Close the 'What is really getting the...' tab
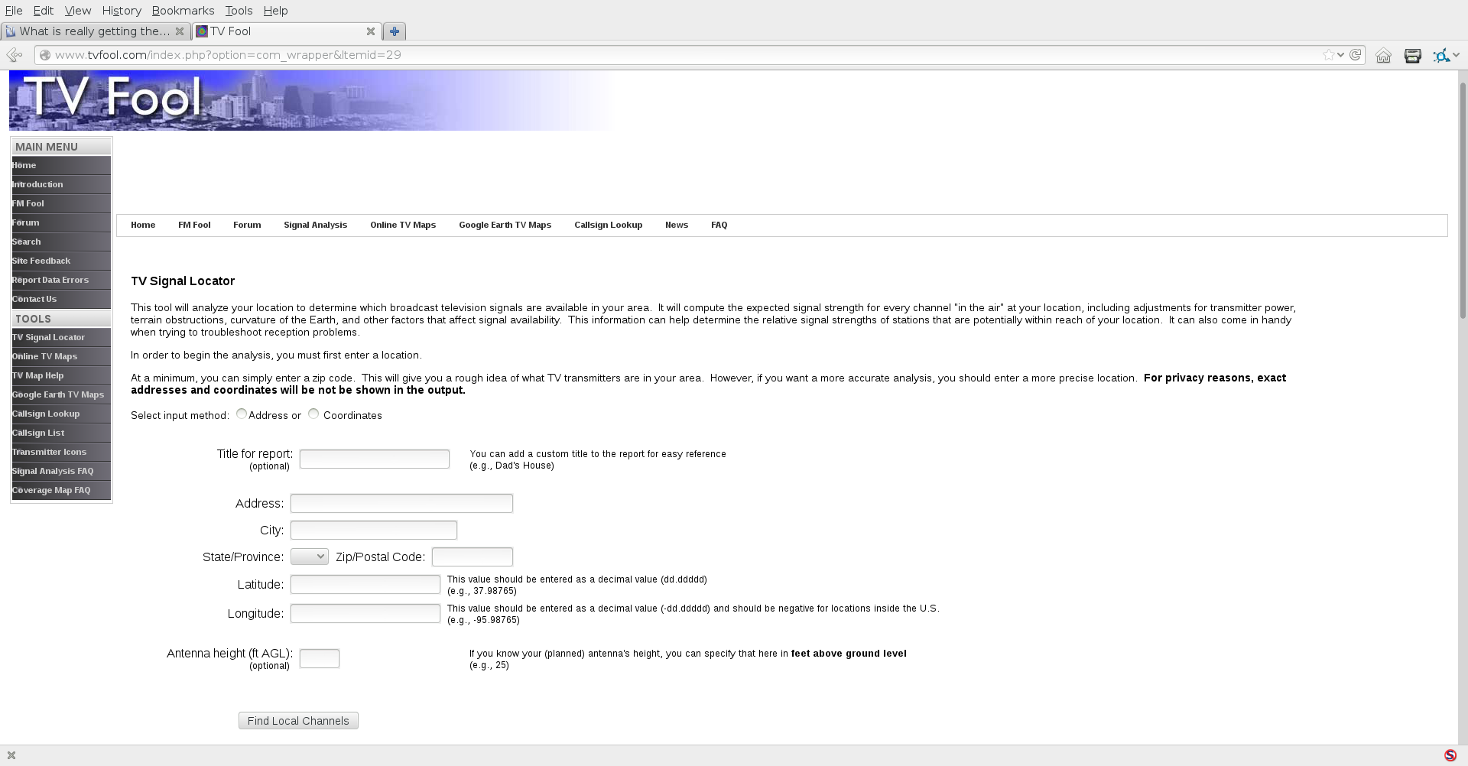1468x766 pixels. coord(179,31)
